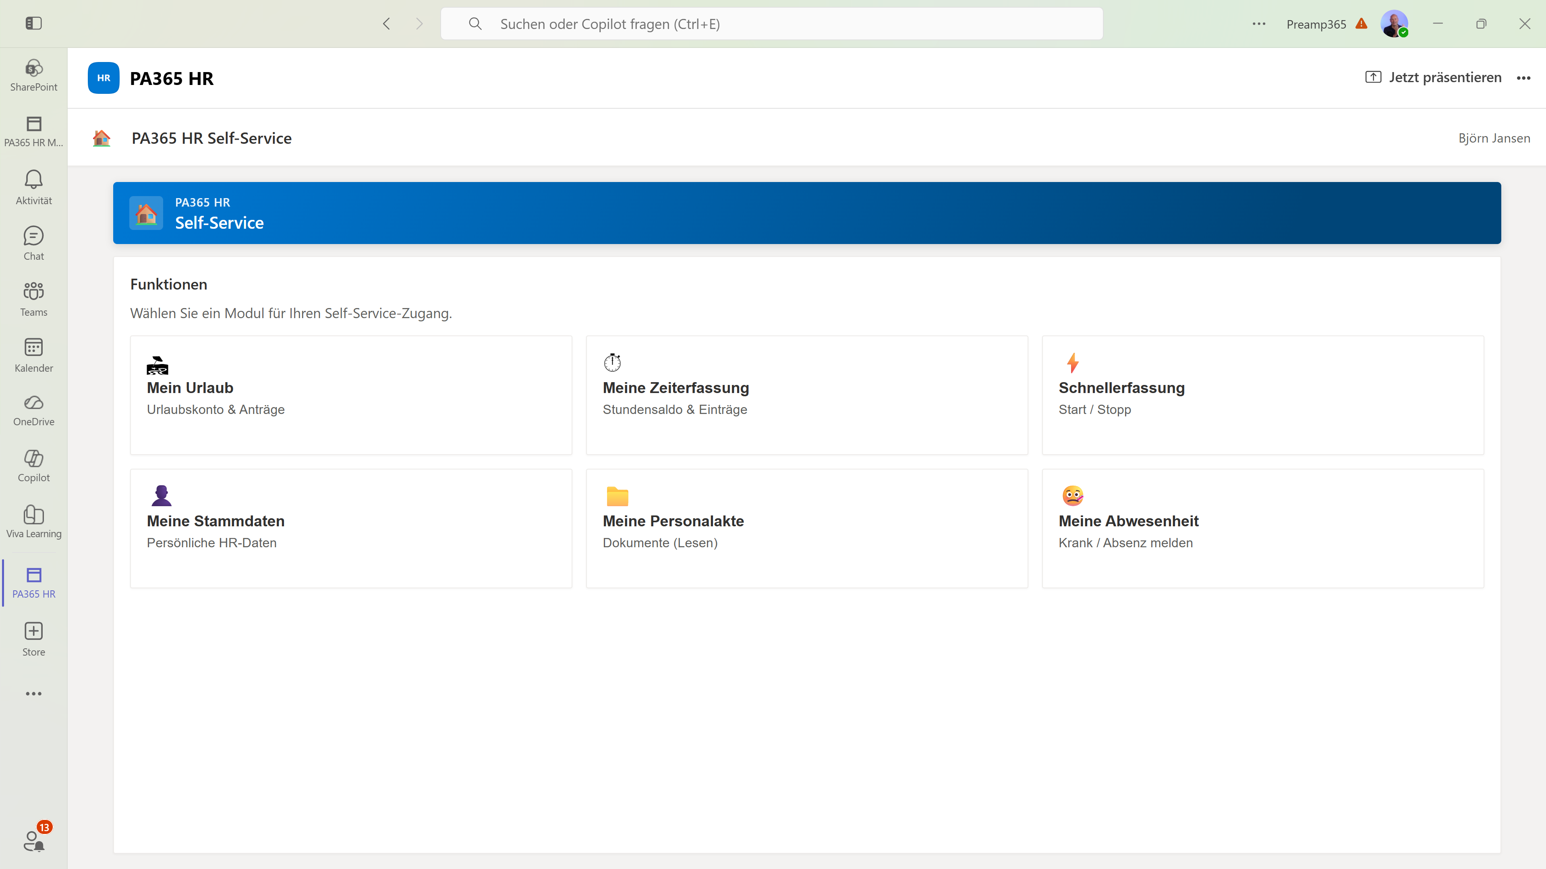Open the Kalender app
This screenshot has height=869, width=1546.
tap(33, 355)
